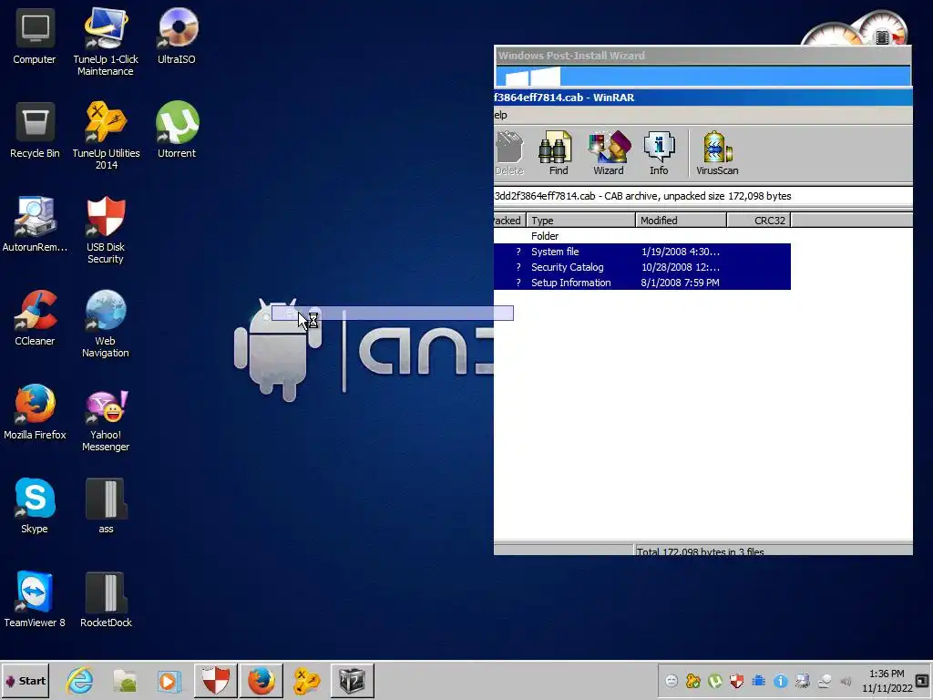Select the 'ass' file icon

106,506
